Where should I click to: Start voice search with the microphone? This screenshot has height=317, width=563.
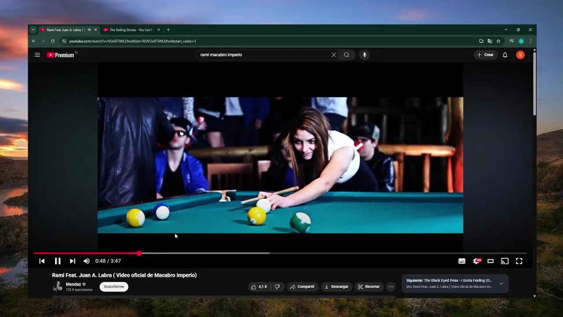(x=364, y=55)
